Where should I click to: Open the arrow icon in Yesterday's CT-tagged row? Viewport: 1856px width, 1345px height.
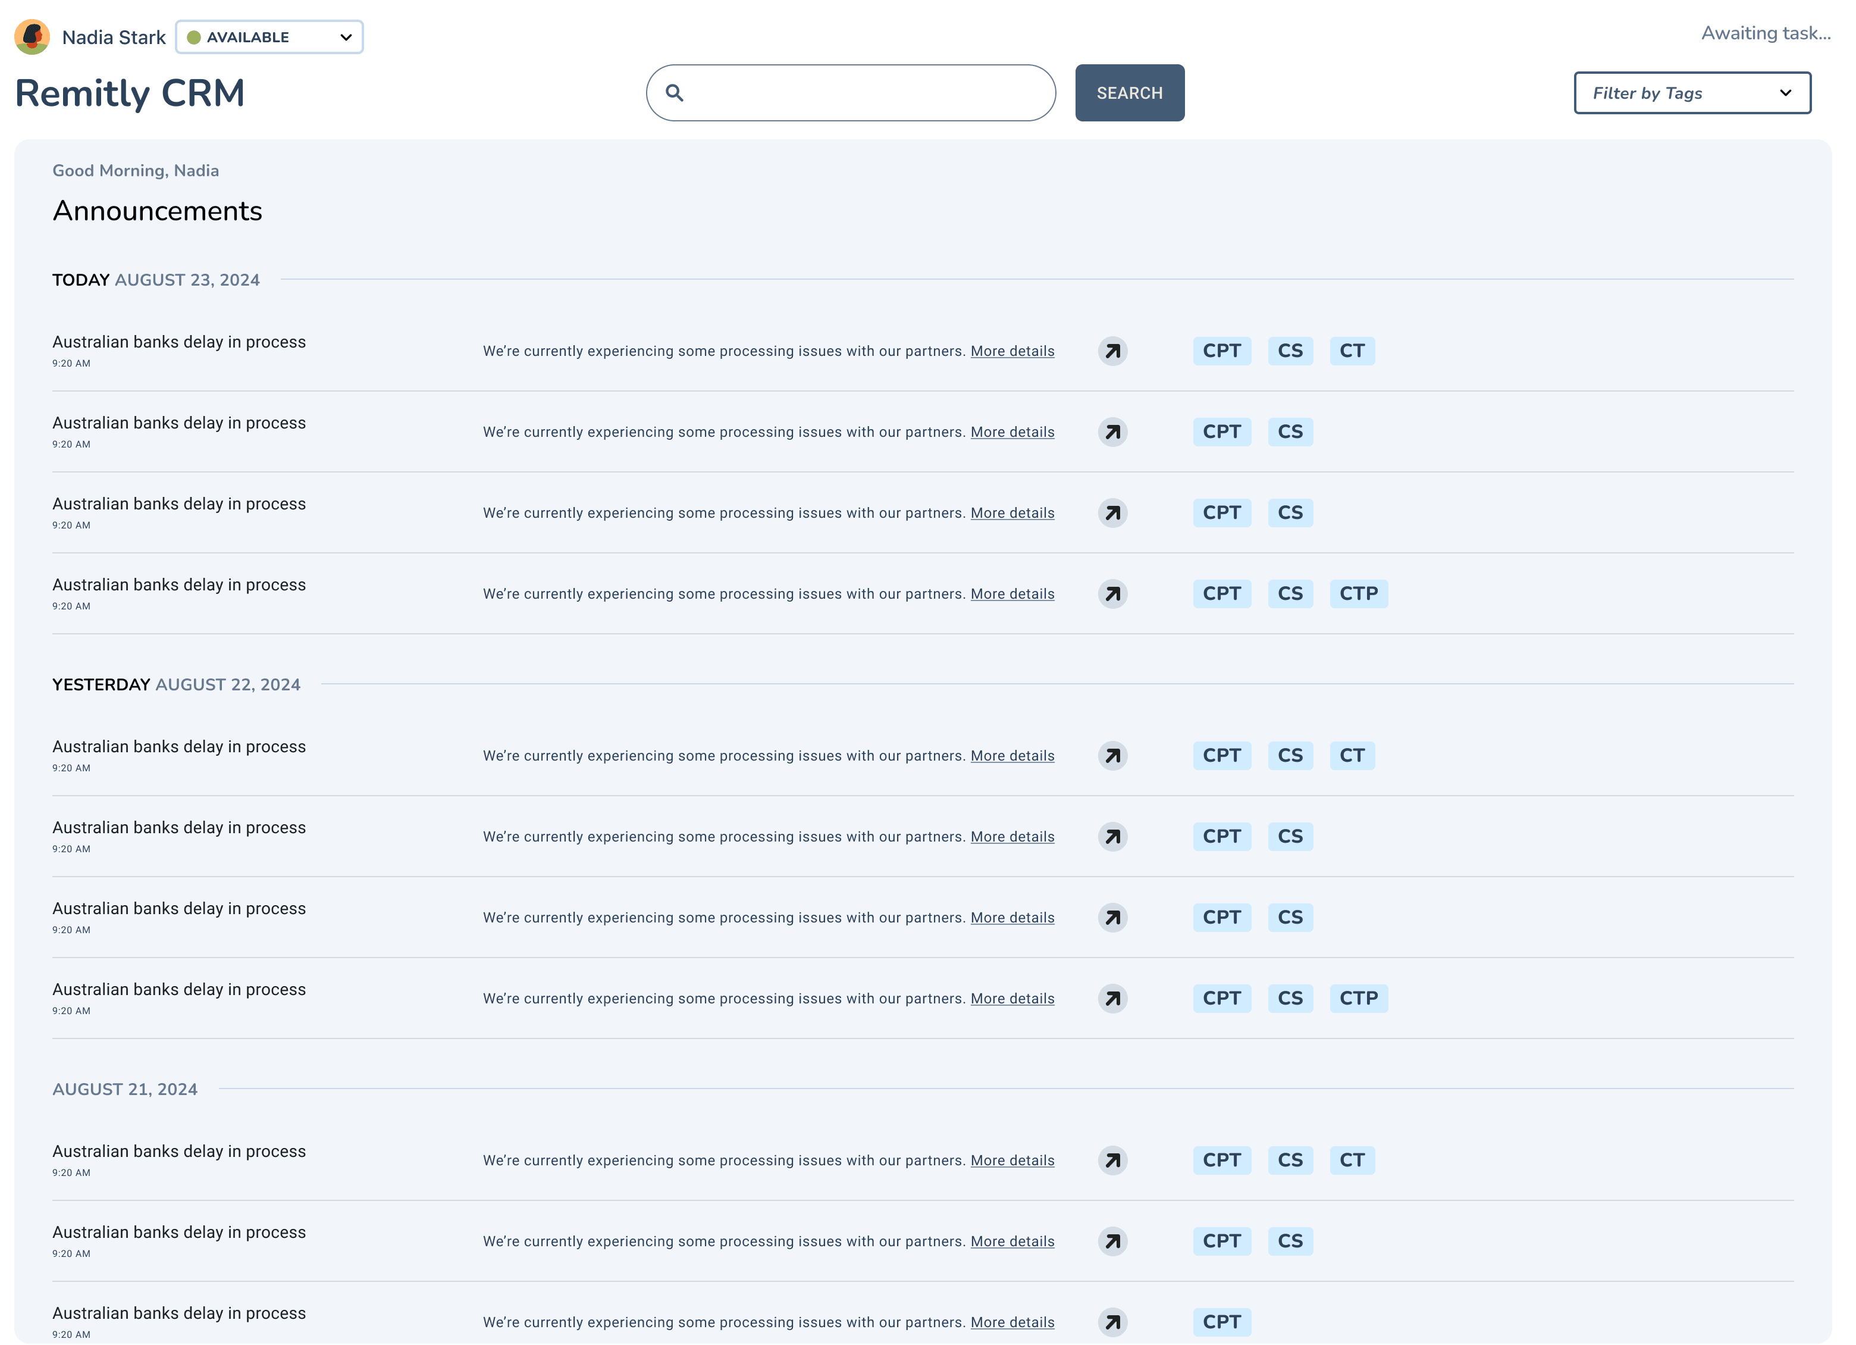[1113, 756]
